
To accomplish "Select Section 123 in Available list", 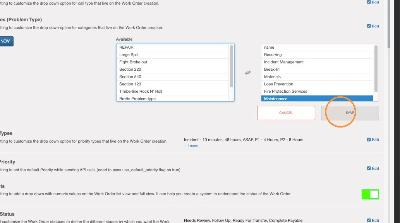I will [x=172, y=84].
